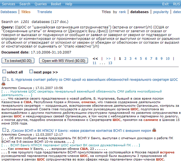
Task: Jump to results page 13
Action: point(110,63)
